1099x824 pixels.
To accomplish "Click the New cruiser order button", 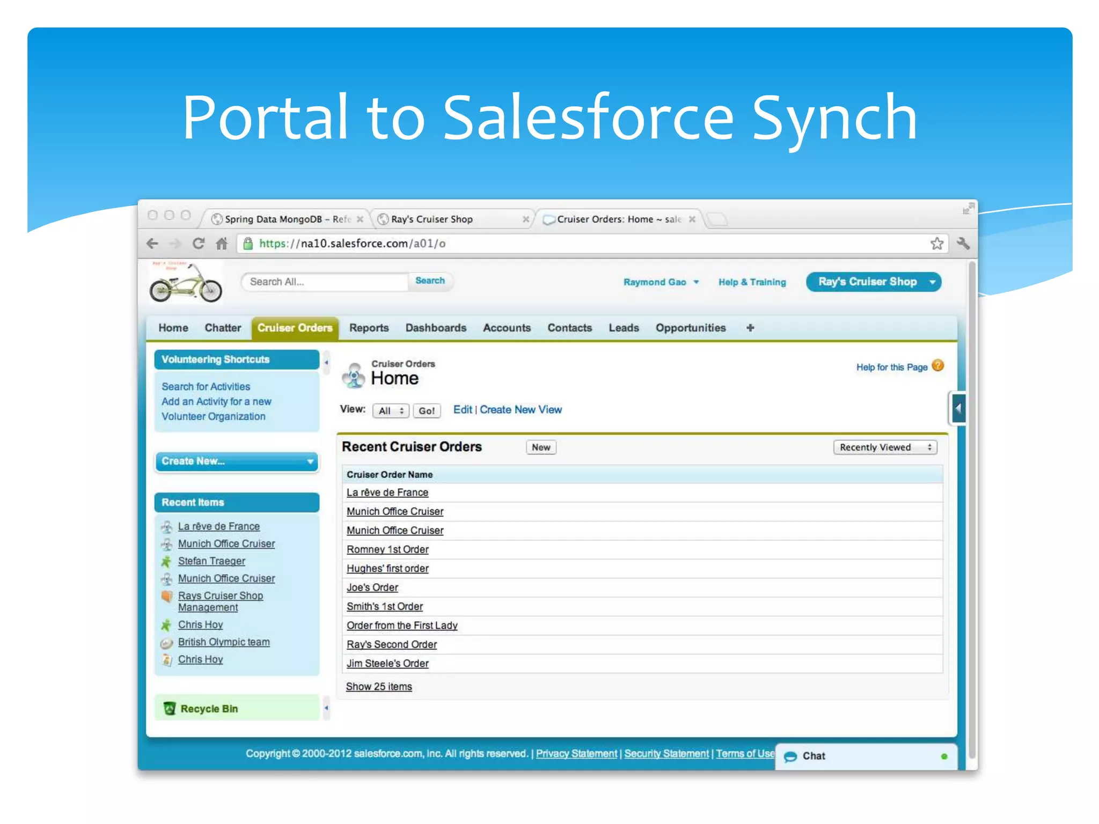I will coord(541,447).
